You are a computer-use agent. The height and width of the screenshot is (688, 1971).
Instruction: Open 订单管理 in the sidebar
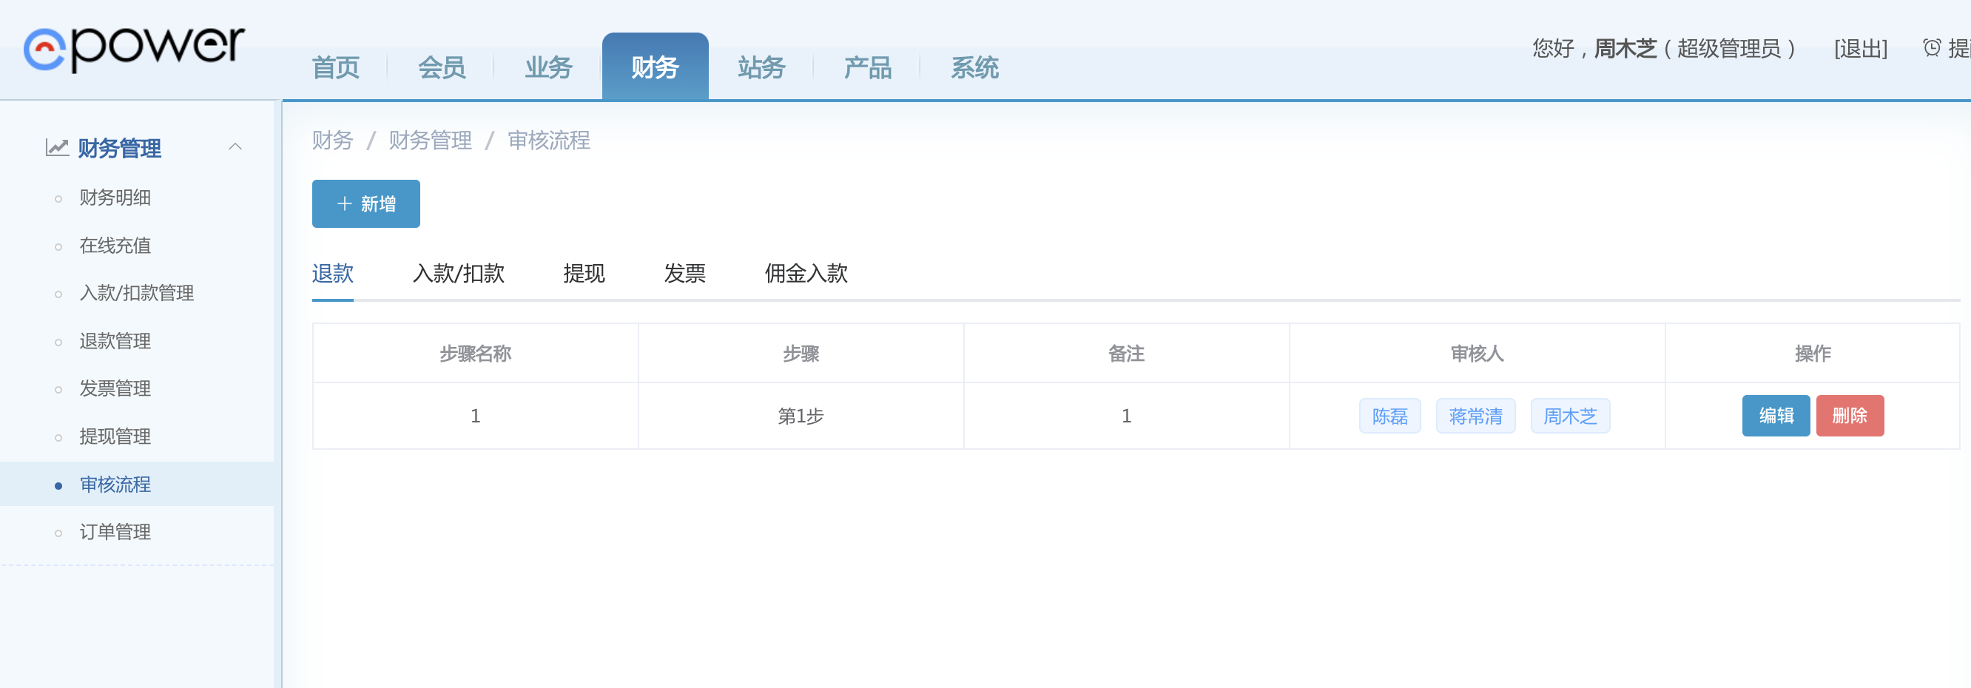(x=115, y=532)
